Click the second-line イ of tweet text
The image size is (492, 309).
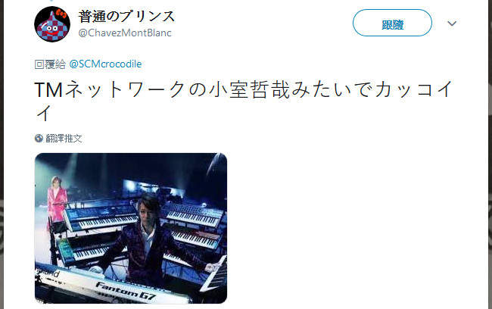click(x=43, y=113)
